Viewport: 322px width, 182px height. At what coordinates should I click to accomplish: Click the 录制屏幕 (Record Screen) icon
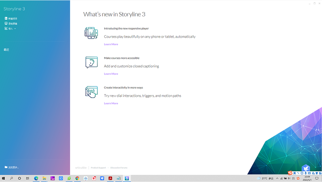(6, 23)
